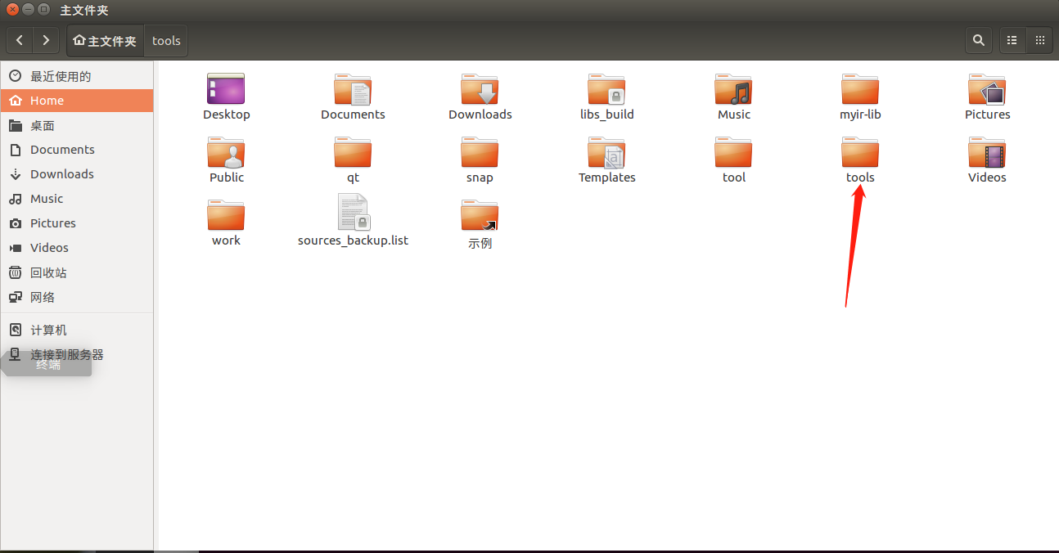Open the Downloads folder in file grid
The width and height of the screenshot is (1059, 553).
coord(480,89)
